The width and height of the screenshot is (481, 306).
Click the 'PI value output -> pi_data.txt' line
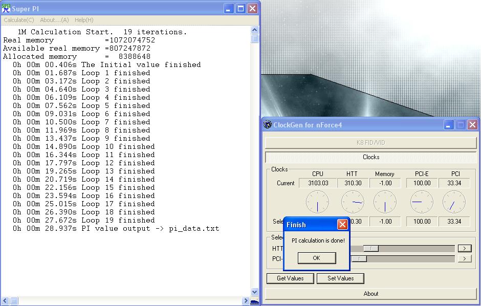(116, 228)
